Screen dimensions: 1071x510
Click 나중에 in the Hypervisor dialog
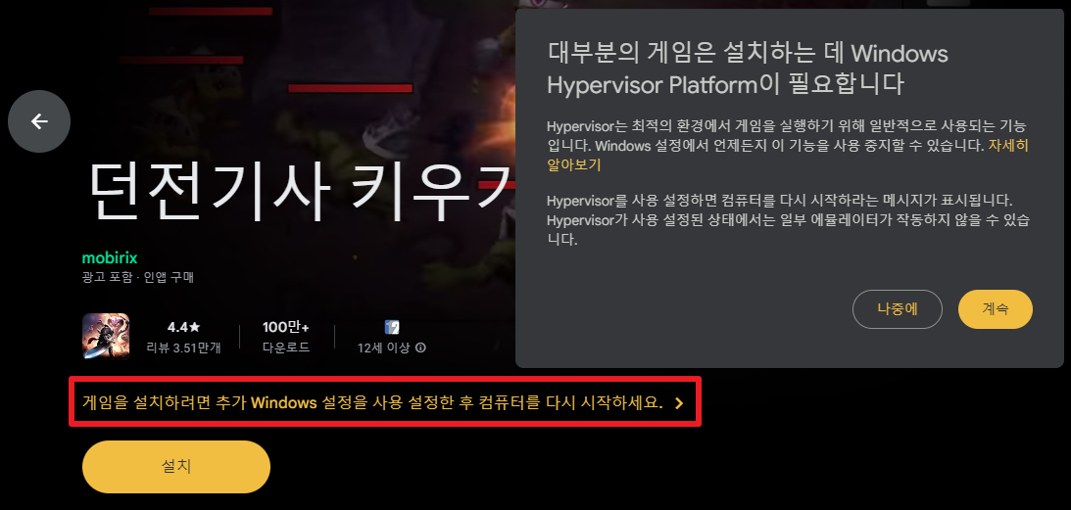coord(898,309)
